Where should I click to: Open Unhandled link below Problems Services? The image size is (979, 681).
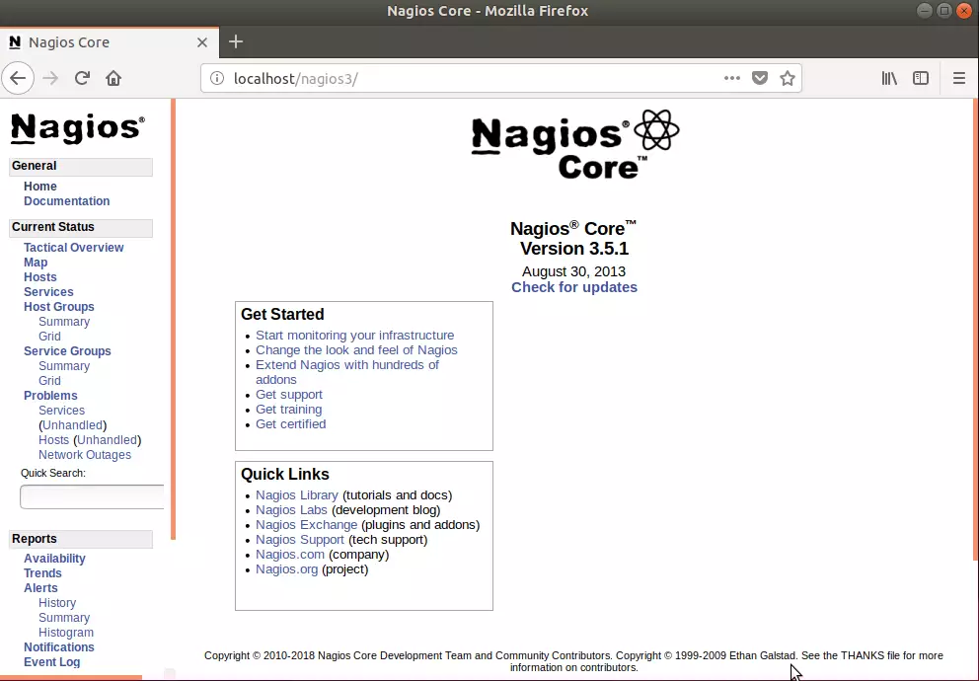(72, 425)
